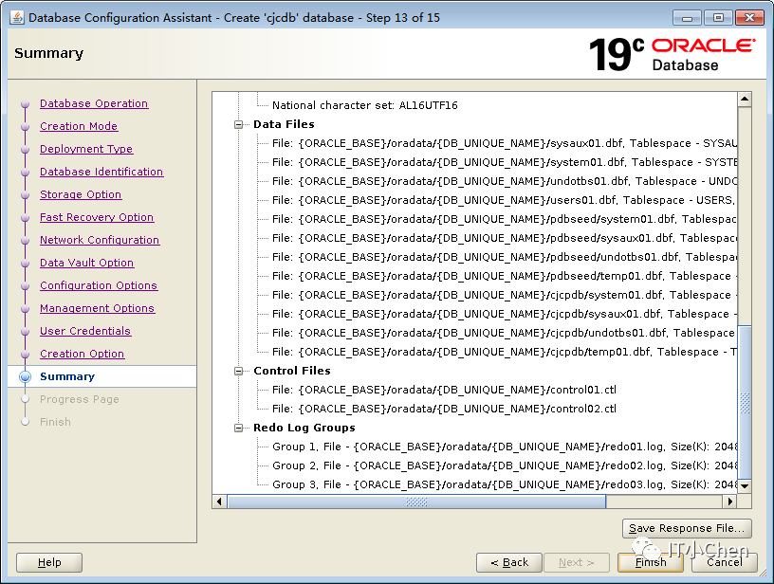Go to the Creation Mode step
This screenshot has width=774, height=584.
click(79, 126)
